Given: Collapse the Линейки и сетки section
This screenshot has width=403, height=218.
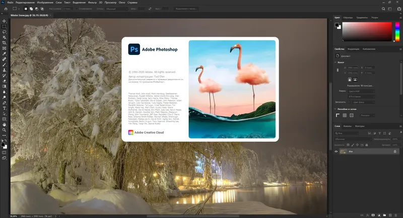Looking at the screenshot, I should (337, 109).
